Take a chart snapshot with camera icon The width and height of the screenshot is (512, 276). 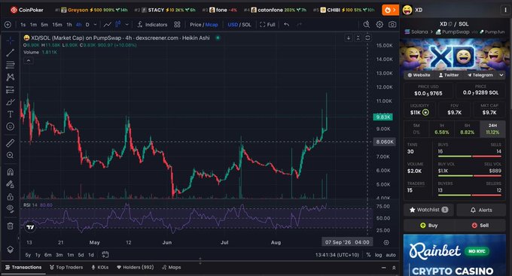(392, 25)
